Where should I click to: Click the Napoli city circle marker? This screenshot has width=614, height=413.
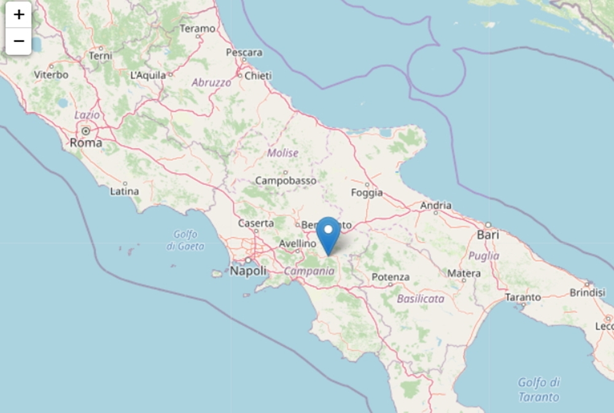click(x=248, y=260)
